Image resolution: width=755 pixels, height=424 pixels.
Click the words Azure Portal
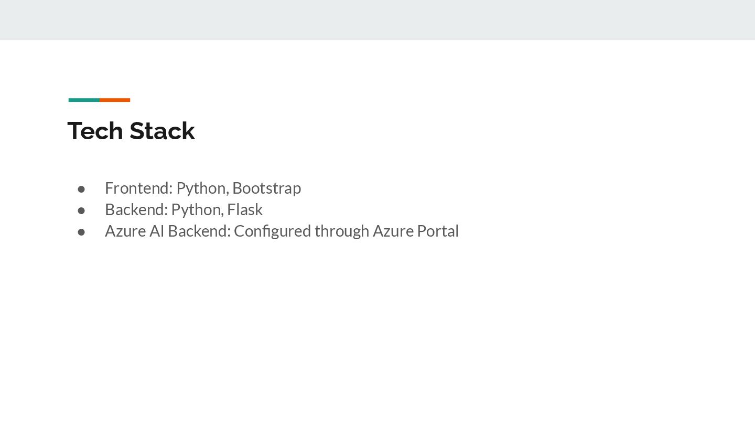[416, 231]
